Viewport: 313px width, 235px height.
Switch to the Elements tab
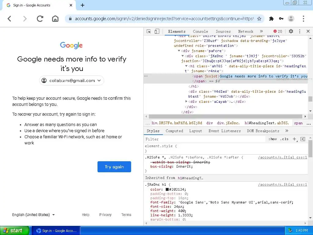(177, 32)
